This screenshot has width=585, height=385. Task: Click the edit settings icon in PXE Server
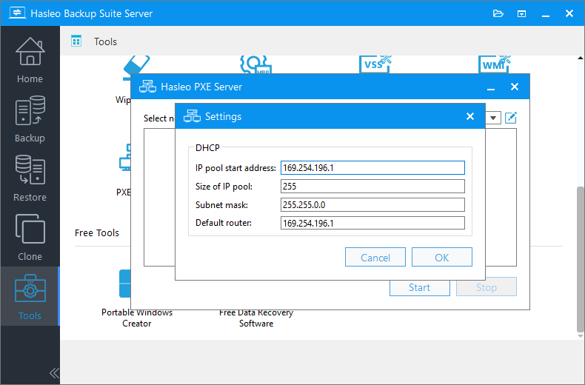tap(510, 118)
